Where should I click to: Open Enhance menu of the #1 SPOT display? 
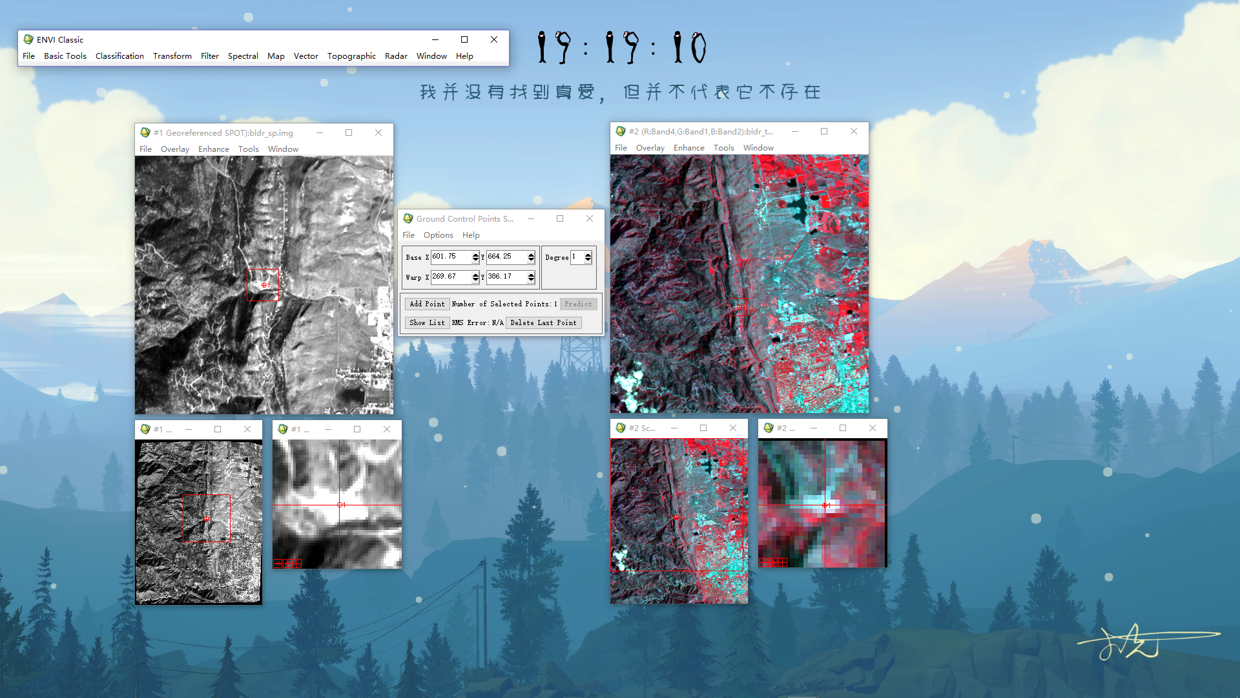click(214, 149)
